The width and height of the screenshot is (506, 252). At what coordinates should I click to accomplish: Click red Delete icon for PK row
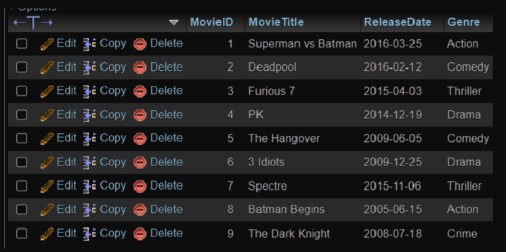(140, 115)
